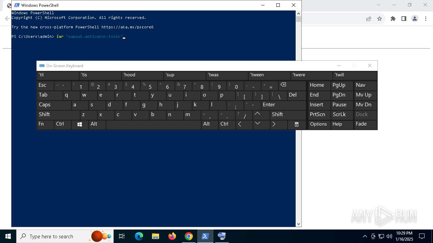Choose the 'tis text suggestion

pyautogui.click(x=100, y=75)
